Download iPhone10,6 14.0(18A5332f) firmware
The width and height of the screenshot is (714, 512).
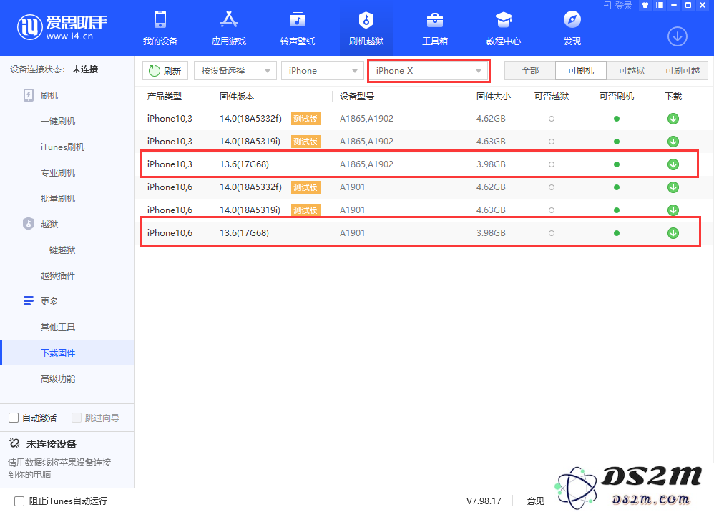(673, 187)
